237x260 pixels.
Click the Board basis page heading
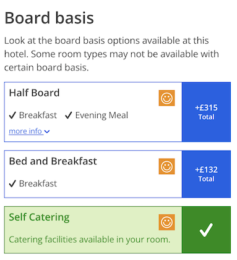49,18
